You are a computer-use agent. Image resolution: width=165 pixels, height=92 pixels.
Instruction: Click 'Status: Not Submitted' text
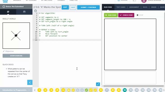15,6
